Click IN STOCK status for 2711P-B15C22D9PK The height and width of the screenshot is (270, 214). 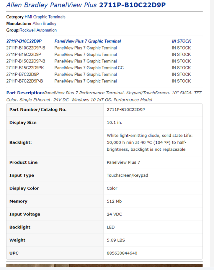click(x=181, y=68)
